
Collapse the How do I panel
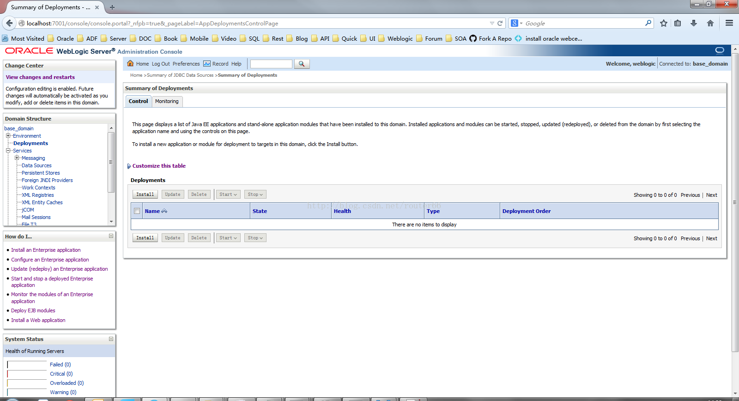point(111,236)
